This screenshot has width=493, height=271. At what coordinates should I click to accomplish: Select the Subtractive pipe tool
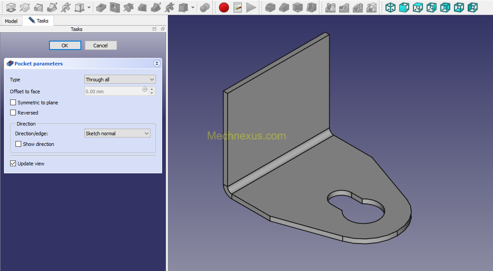(156, 7)
